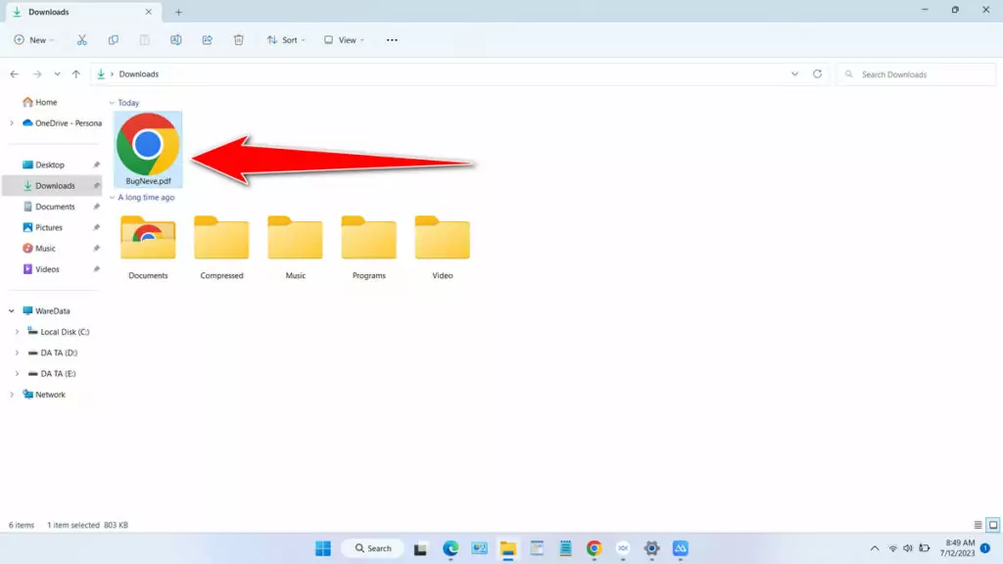Select the BugNeve.pdf file

click(148, 149)
